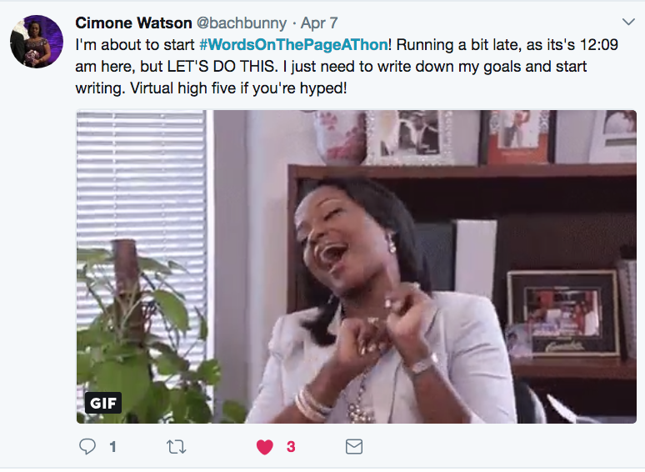Click the GIF badge on the image
The height and width of the screenshot is (472, 645).
click(x=103, y=404)
